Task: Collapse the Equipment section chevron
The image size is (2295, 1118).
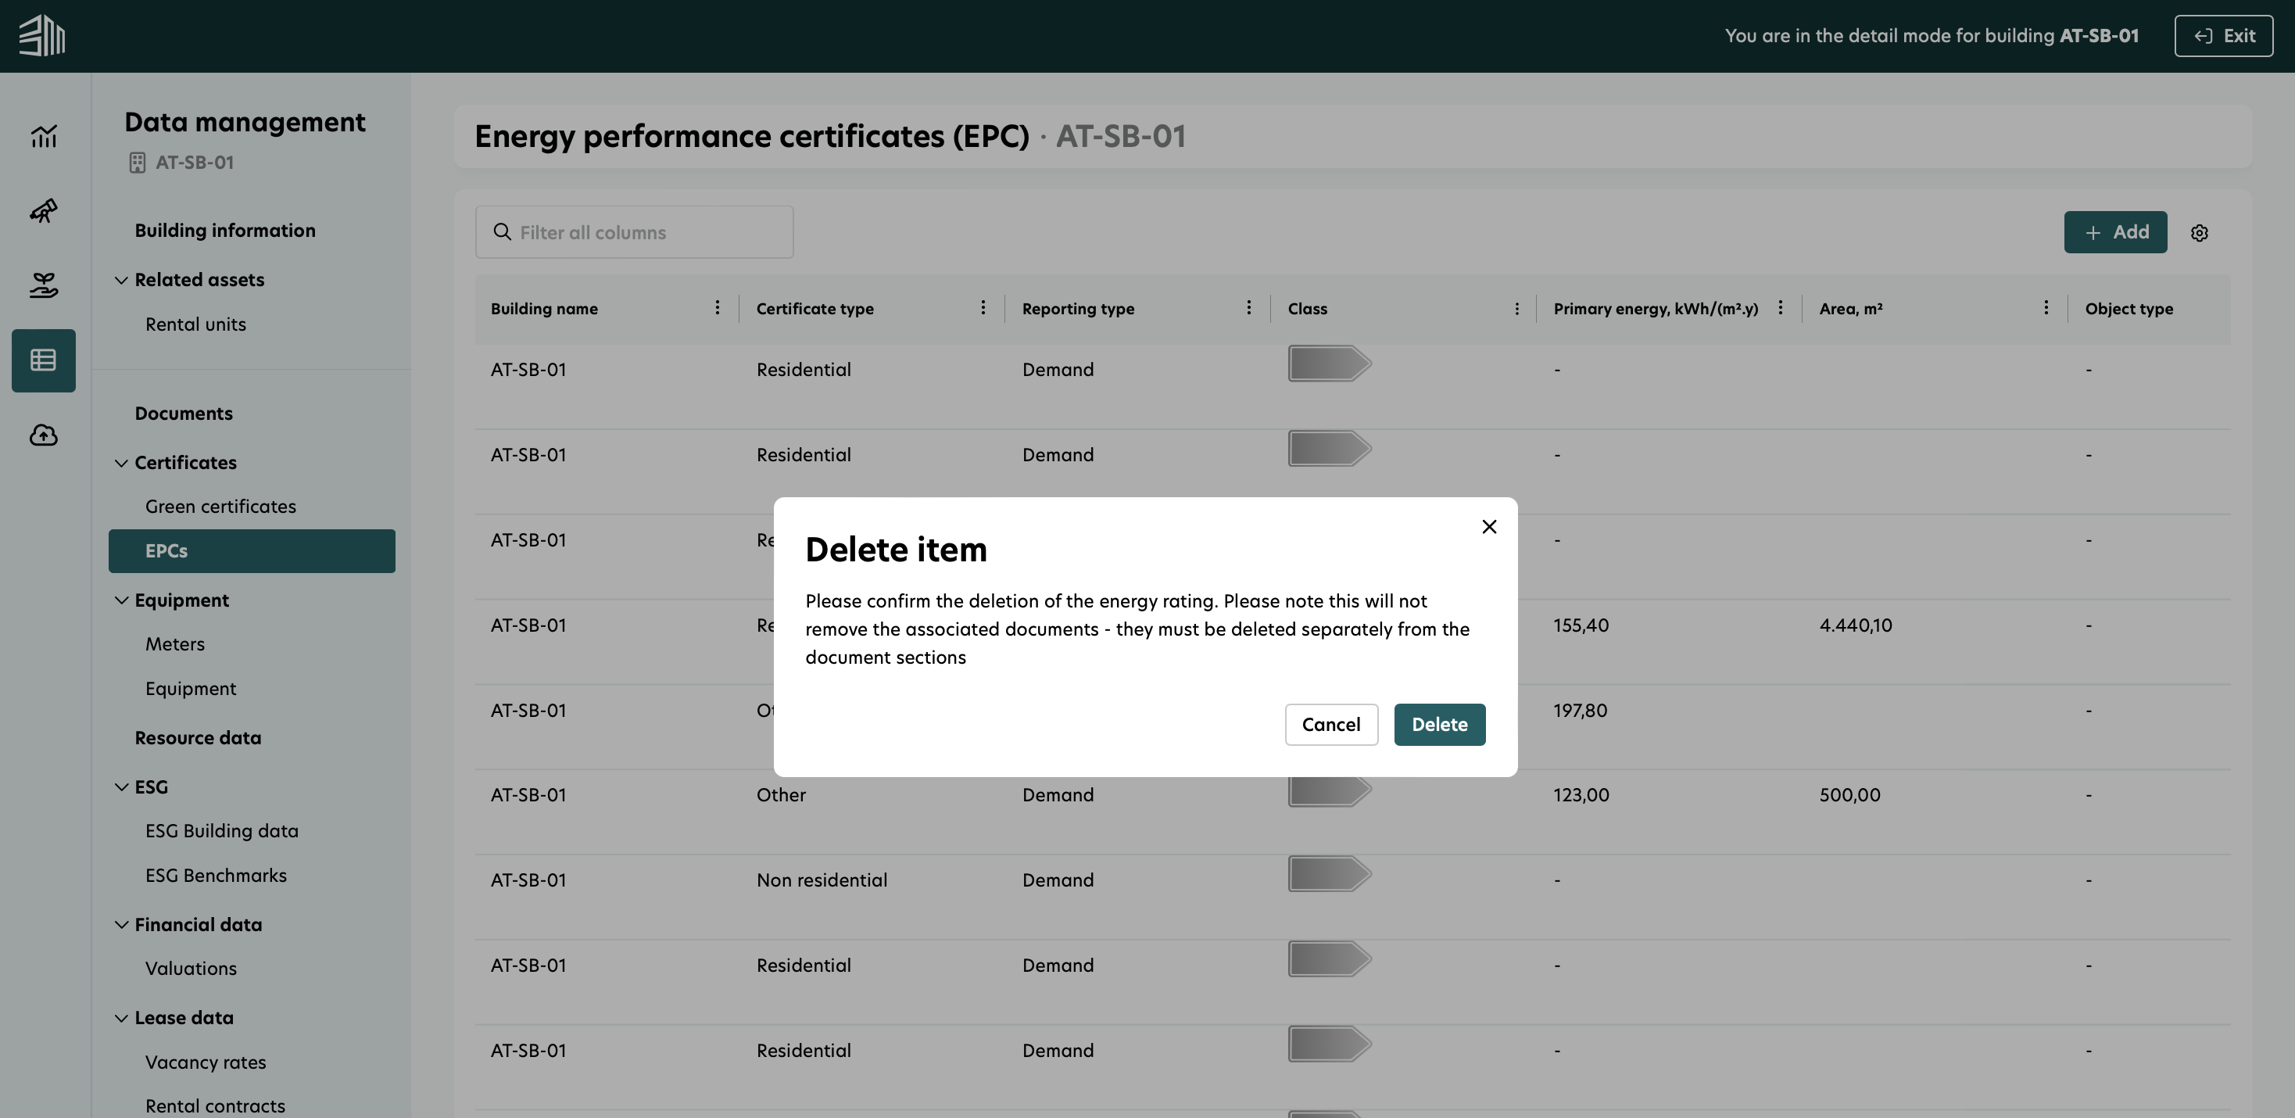Action: coord(122,600)
